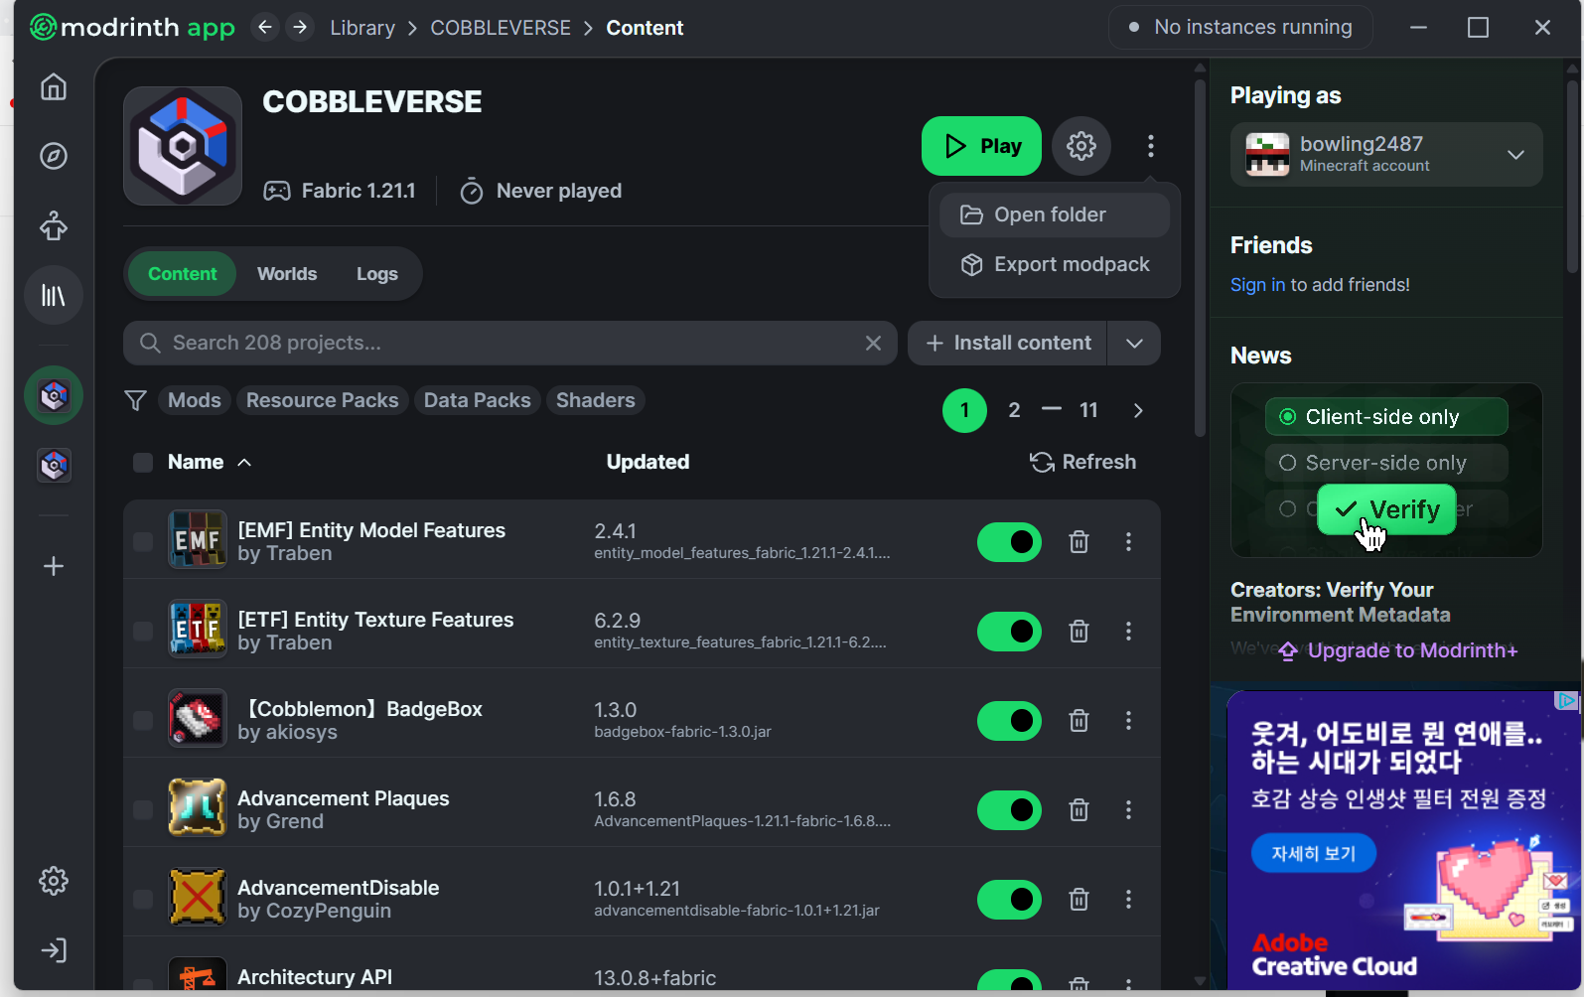
Task: Open more options for AdvancementDisable
Action: pyautogui.click(x=1128, y=899)
